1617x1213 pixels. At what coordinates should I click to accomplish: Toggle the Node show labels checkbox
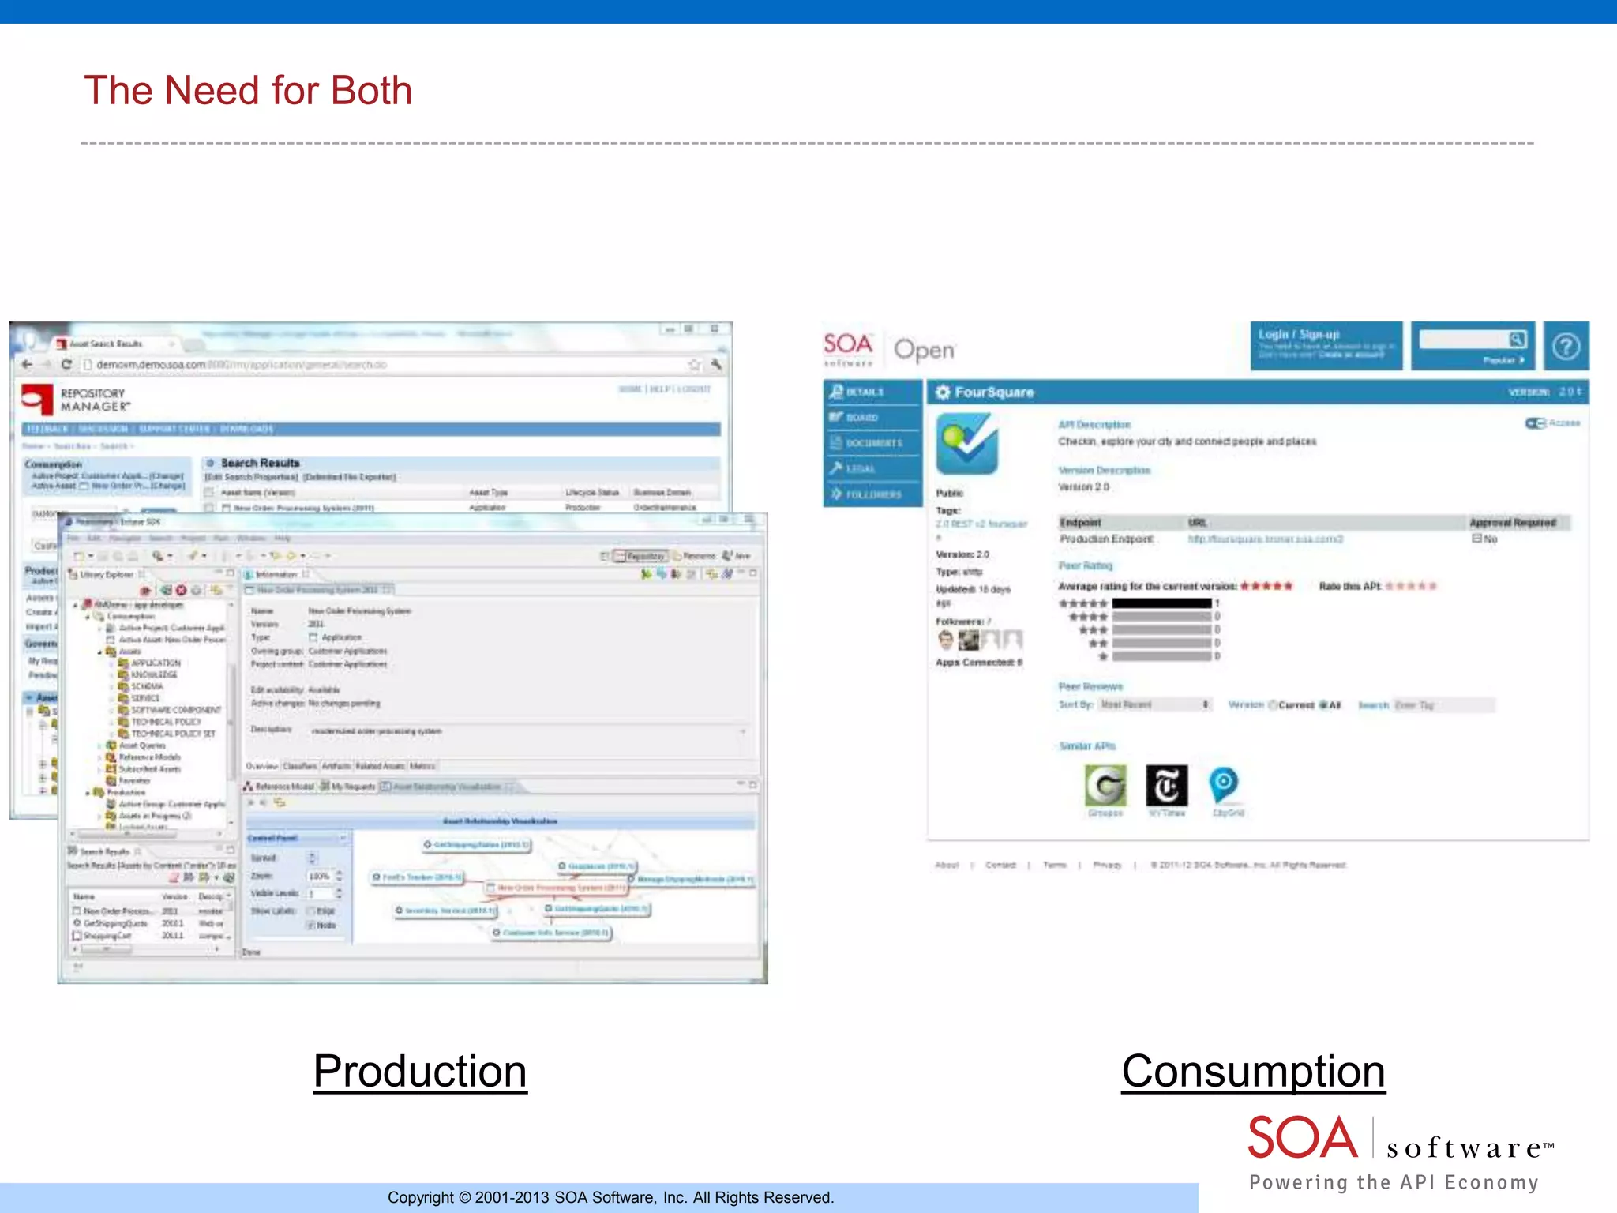pyautogui.click(x=311, y=925)
